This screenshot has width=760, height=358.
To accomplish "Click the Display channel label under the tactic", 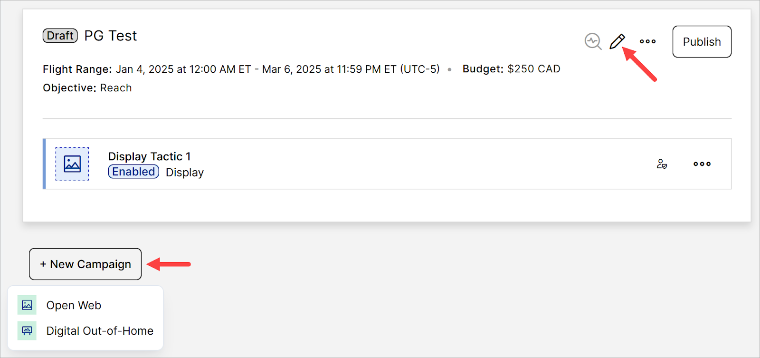I will click(184, 173).
